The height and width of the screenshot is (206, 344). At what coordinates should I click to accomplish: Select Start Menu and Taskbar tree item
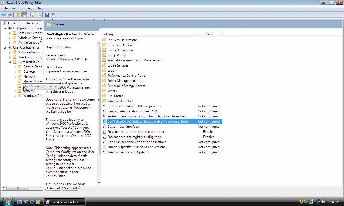click(x=40, y=86)
